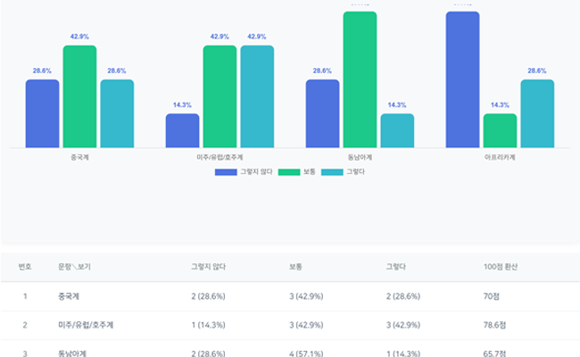Click the green 42.9% bar for 미주/유럽/호주계
Viewport: 580px width, 357px height.
[x=220, y=96]
